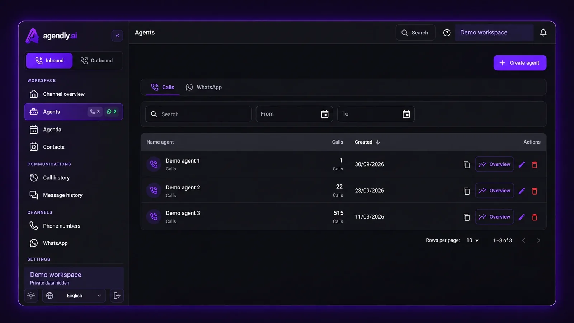Duplicate Demo agent 3
Screen dimensions: 574x323
(x=466, y=217)
